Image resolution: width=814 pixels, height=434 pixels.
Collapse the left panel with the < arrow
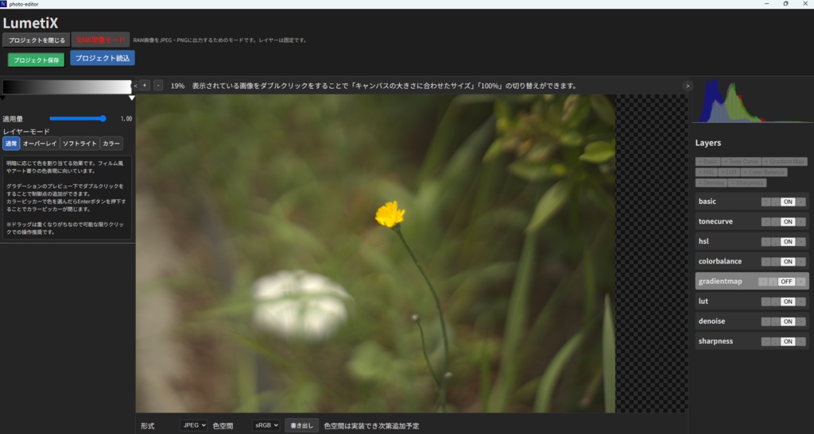[136, 86]
